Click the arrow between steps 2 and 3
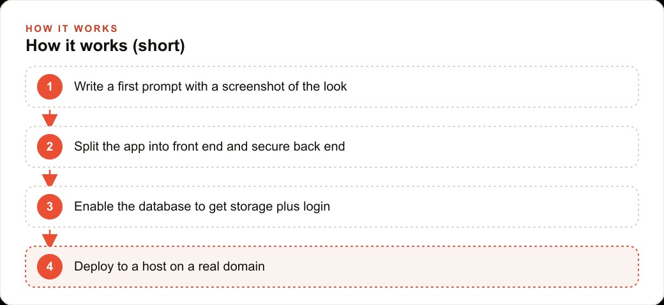Viewport: 664px width, 305px height. 50,177
